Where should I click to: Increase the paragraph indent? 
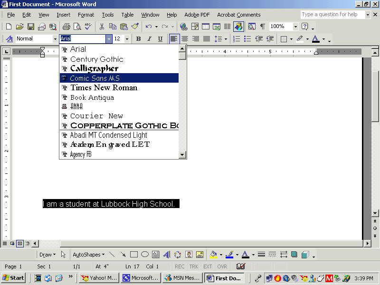click(x=270, y=39)
